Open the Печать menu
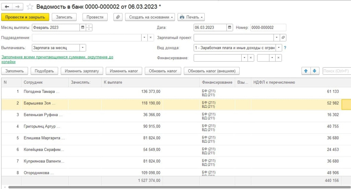The height and width of the screenshot is (189, 351). (x=191, y=17)
